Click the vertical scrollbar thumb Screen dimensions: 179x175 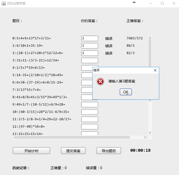tap(150, 52)
